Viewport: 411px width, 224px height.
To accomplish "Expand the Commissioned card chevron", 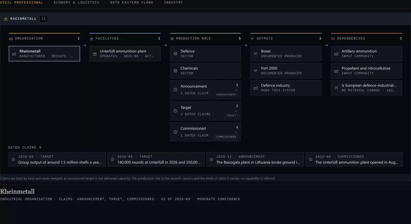I will pos(236,132).
